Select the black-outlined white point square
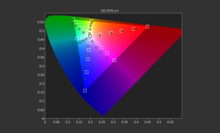The image size is (220, 133). tap(90, 36)
